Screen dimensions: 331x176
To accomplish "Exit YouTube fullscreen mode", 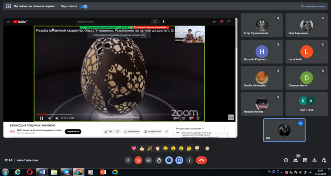I will [x=198, y=118].
